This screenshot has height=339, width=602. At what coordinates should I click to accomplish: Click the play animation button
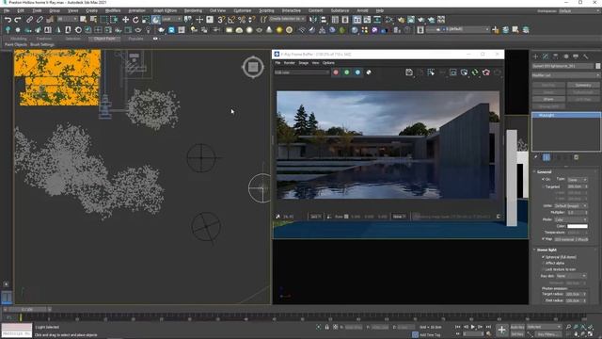[473, 327]
